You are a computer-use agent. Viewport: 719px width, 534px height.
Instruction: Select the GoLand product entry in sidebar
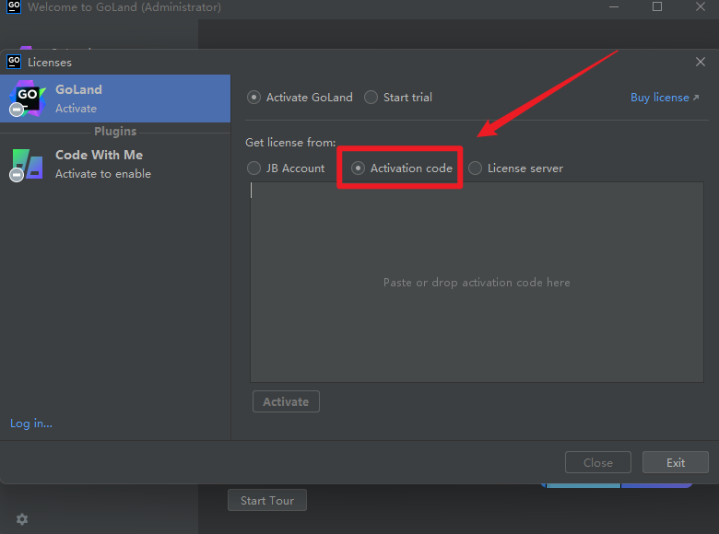pyautogui.click(x=115, y=99)
